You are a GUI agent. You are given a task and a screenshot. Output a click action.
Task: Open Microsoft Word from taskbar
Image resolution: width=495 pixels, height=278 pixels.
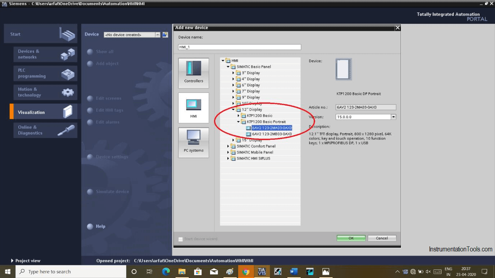click(294, 272)
